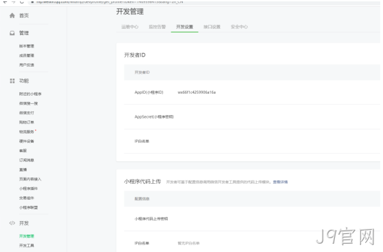Open 微信支付 in the sidebar
383x252 pixels.
pos(27,113)
